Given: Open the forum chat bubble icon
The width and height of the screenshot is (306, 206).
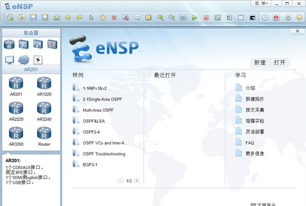Looking at the screenshot, I should coord(265,18).
